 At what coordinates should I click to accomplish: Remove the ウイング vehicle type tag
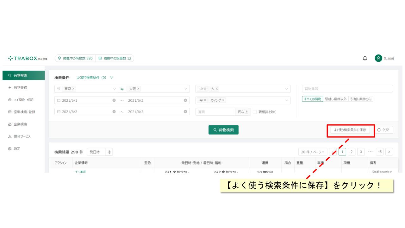(223, 100)
